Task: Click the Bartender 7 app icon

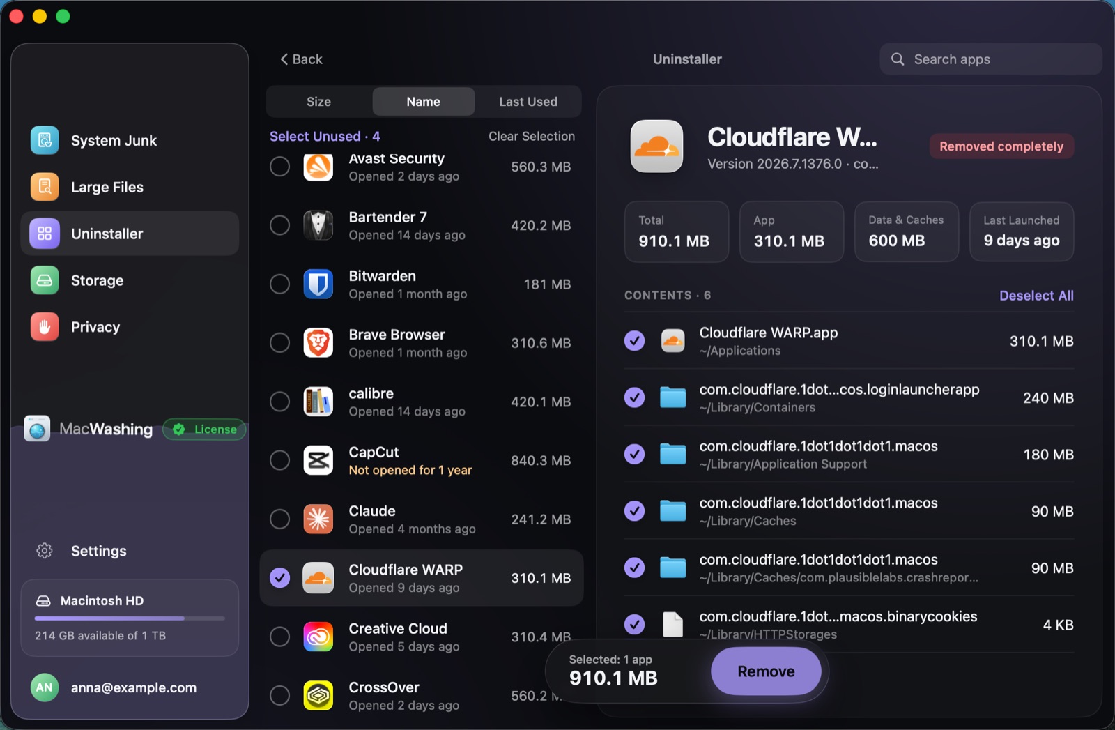Action: [318, 225]
